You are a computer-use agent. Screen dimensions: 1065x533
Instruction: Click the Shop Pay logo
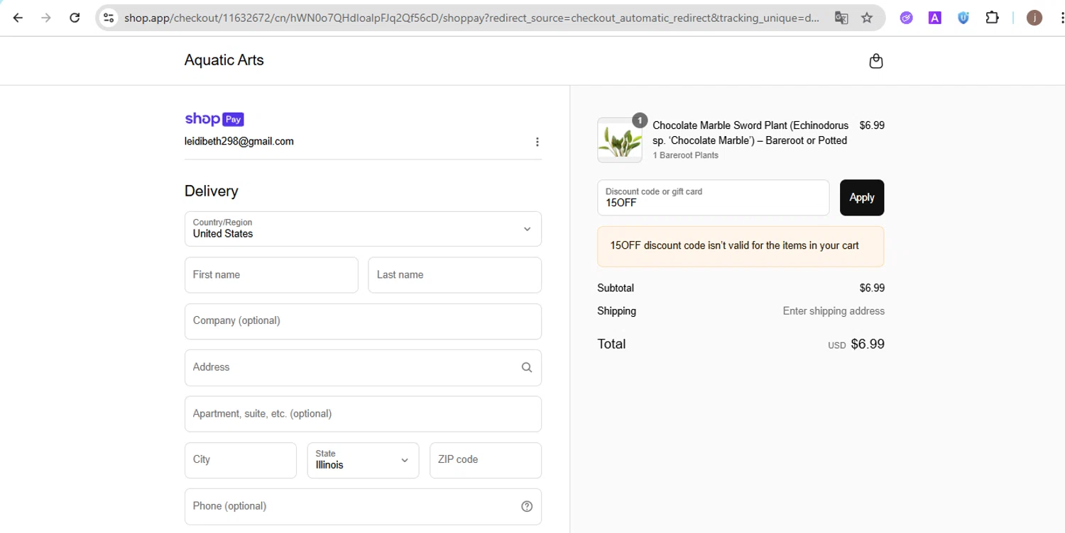pyautogui.click(x=214, y=119)
